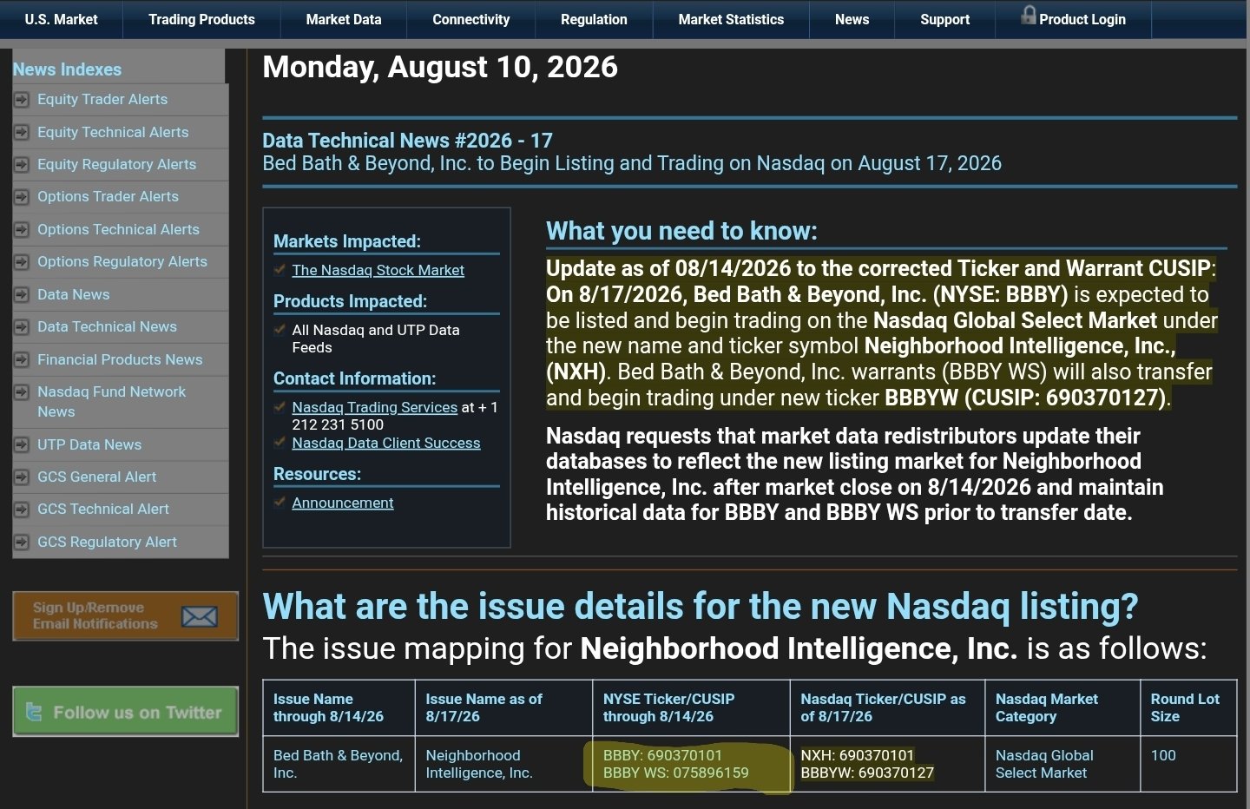Open Options Regulatory Alerts index
Image resolution: width=1250 pixels, height=809 pixels.
point(122,262)
